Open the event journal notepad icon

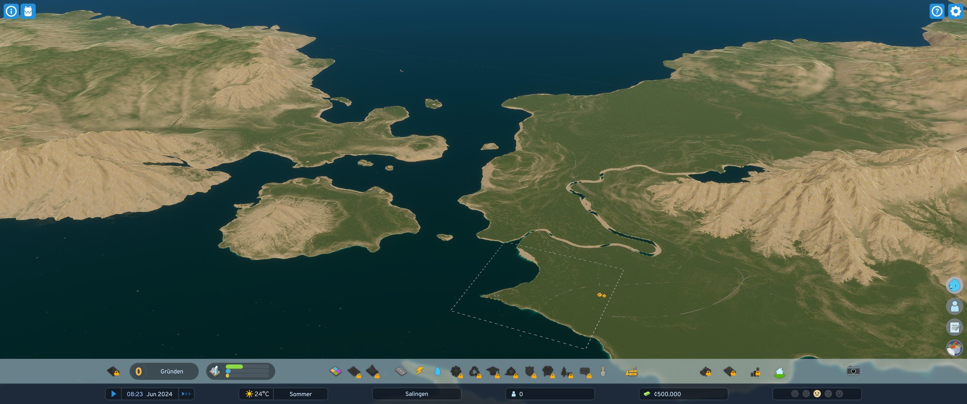pos(954,327)
